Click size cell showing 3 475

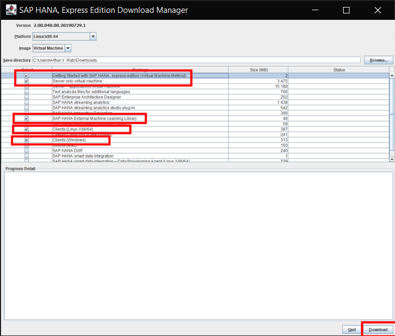pos(258,81)
